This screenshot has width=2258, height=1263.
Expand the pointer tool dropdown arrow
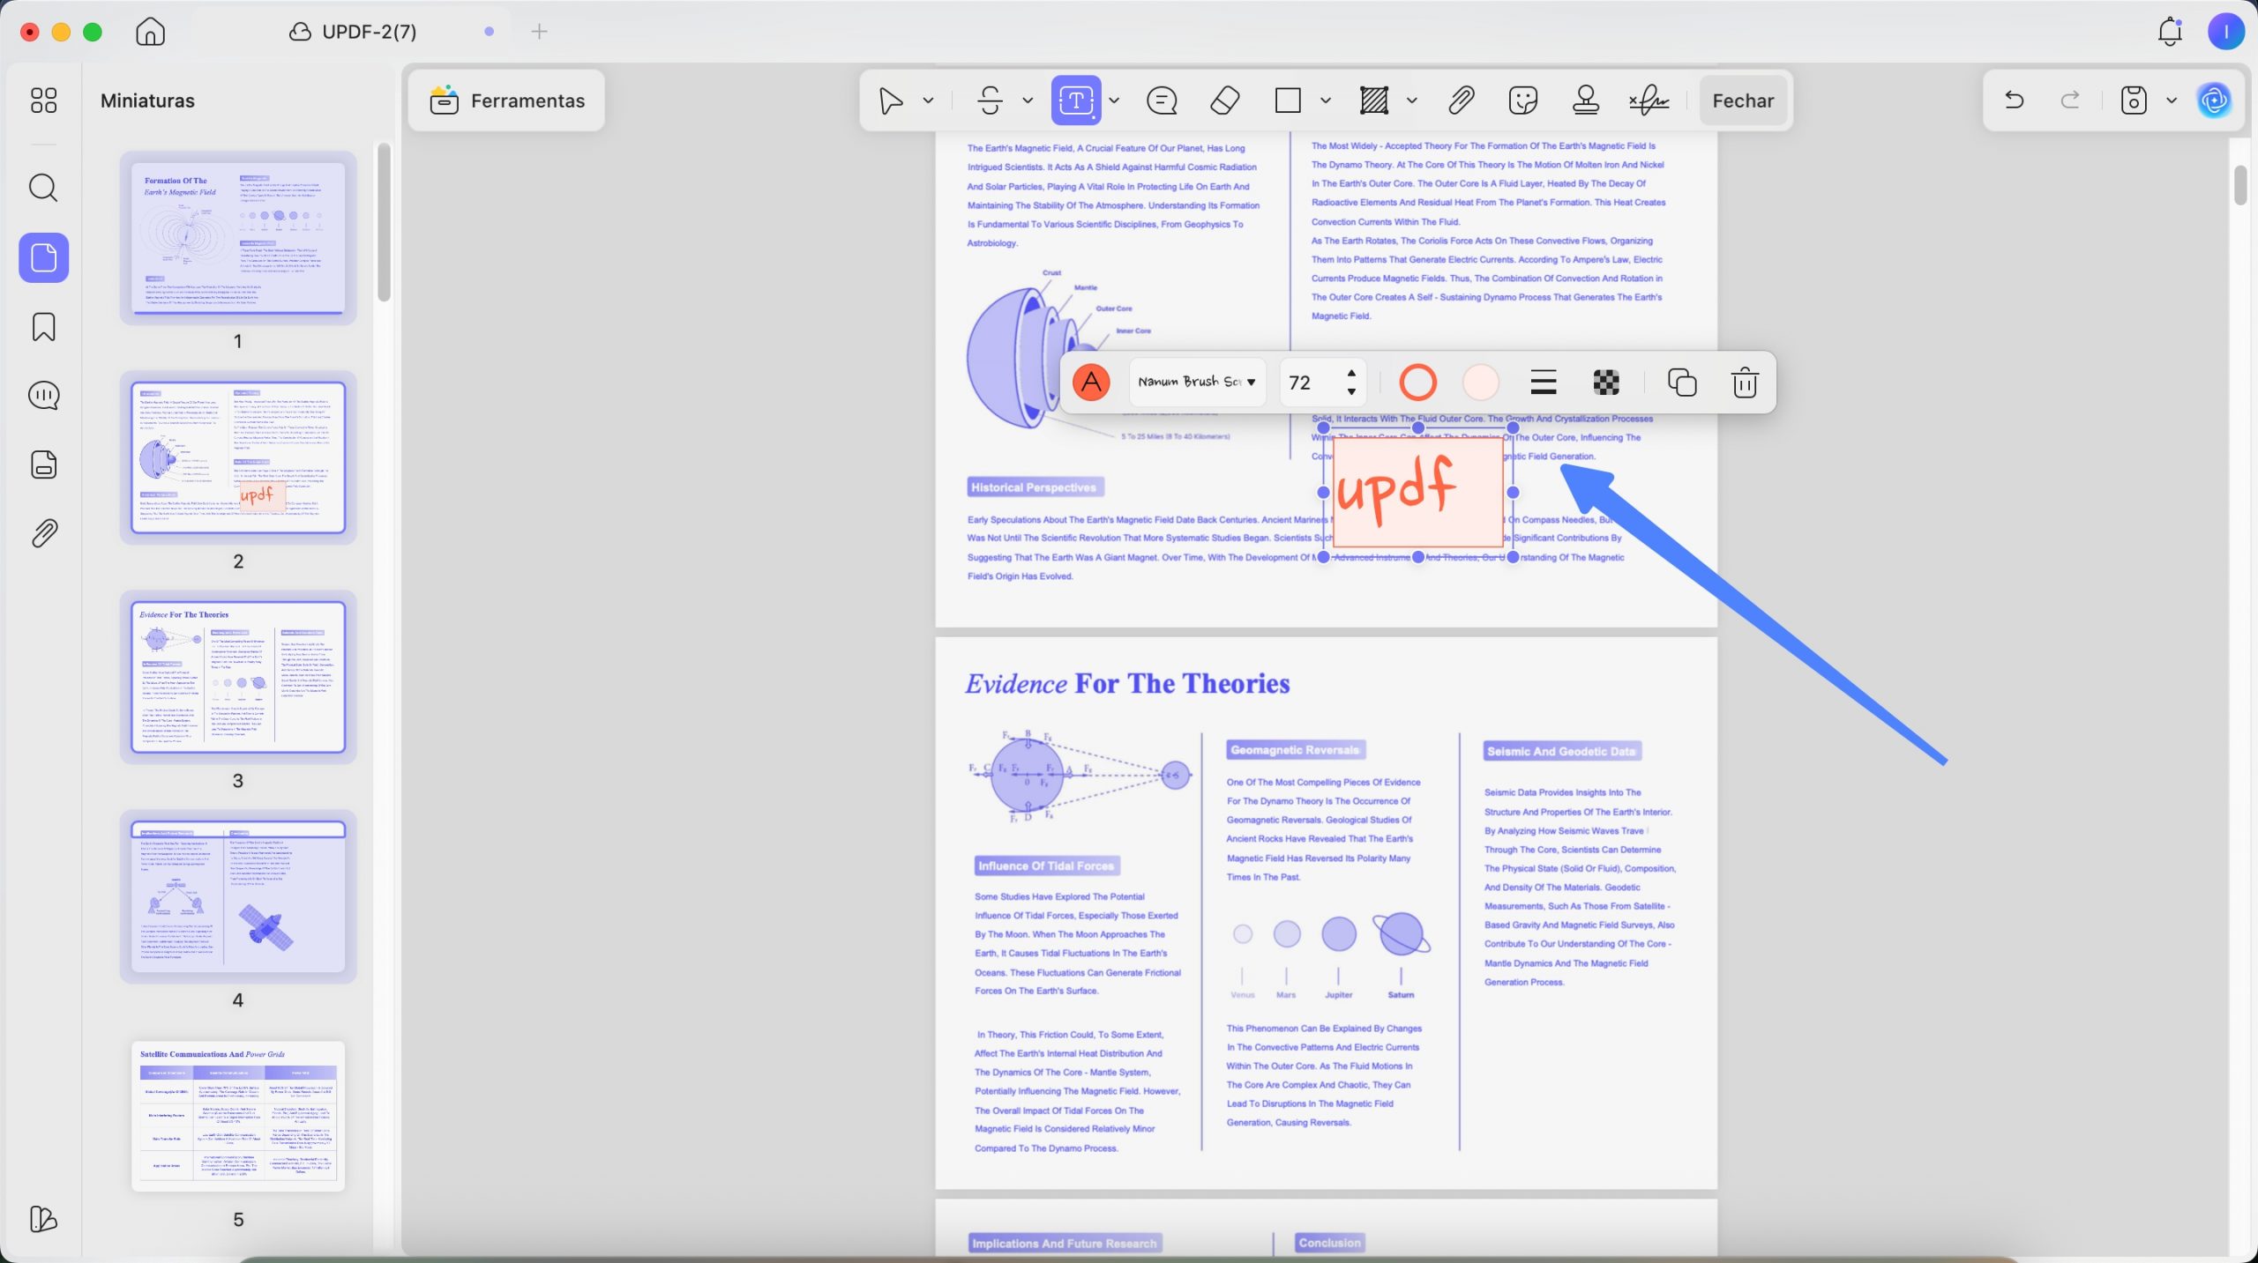tap(928, 100)
